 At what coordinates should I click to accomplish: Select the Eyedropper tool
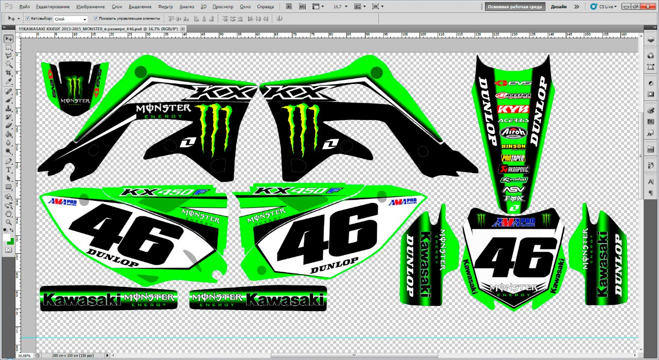tap(9, 81)
